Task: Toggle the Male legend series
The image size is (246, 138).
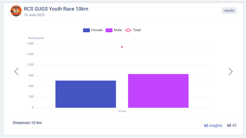Action: pos(114,30)
